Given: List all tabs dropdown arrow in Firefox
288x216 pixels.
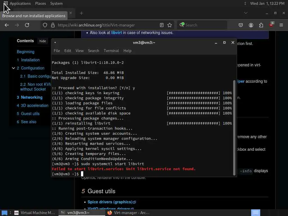Looking at the screenshot, I should tap(246, 13).
